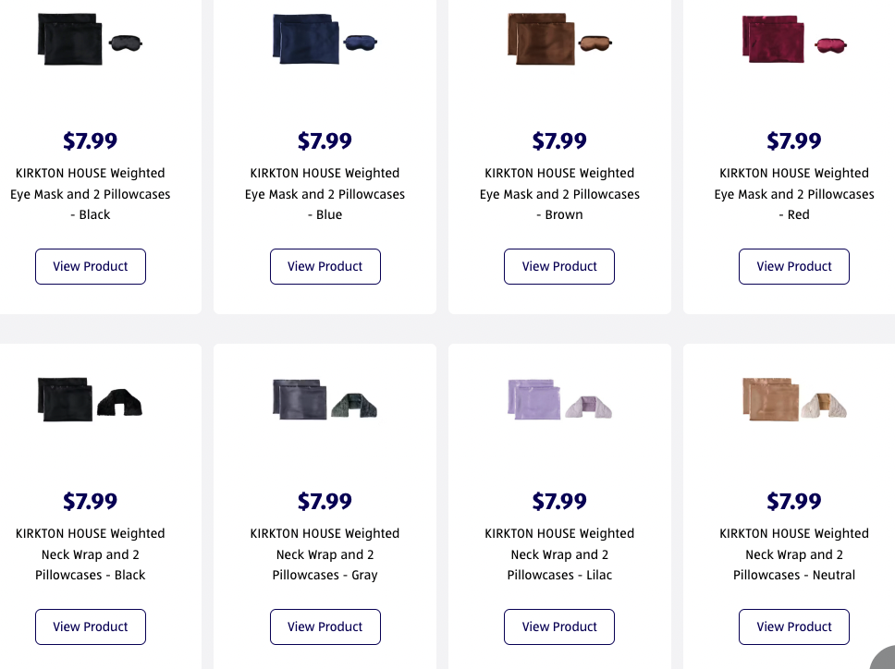Click the $7.99 price on the Neutral set

click(794, 501)
